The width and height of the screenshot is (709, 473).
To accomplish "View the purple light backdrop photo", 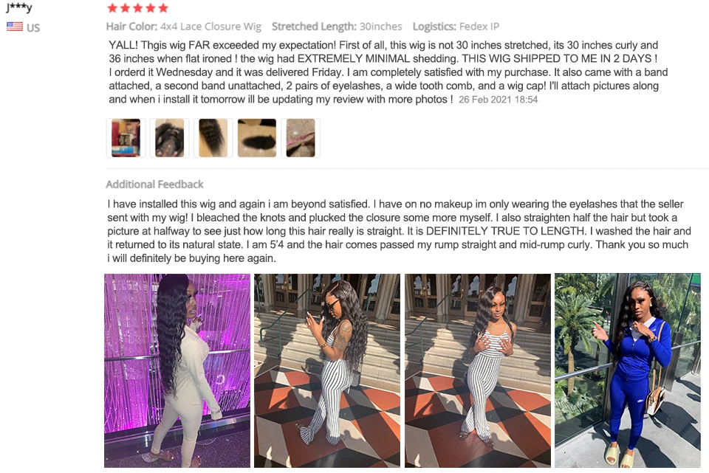I will click(x=177, y=370).
